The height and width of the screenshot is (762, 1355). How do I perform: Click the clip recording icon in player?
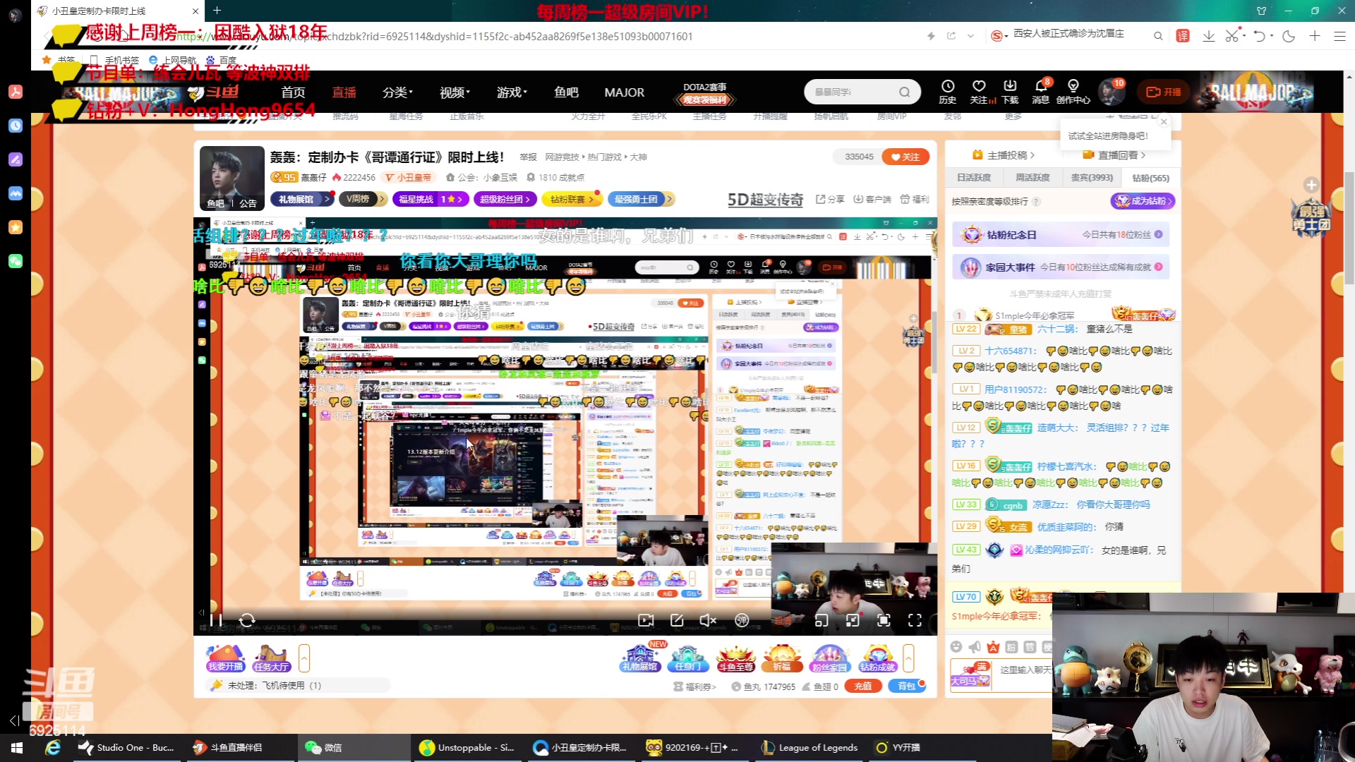[x=646, y=620]
